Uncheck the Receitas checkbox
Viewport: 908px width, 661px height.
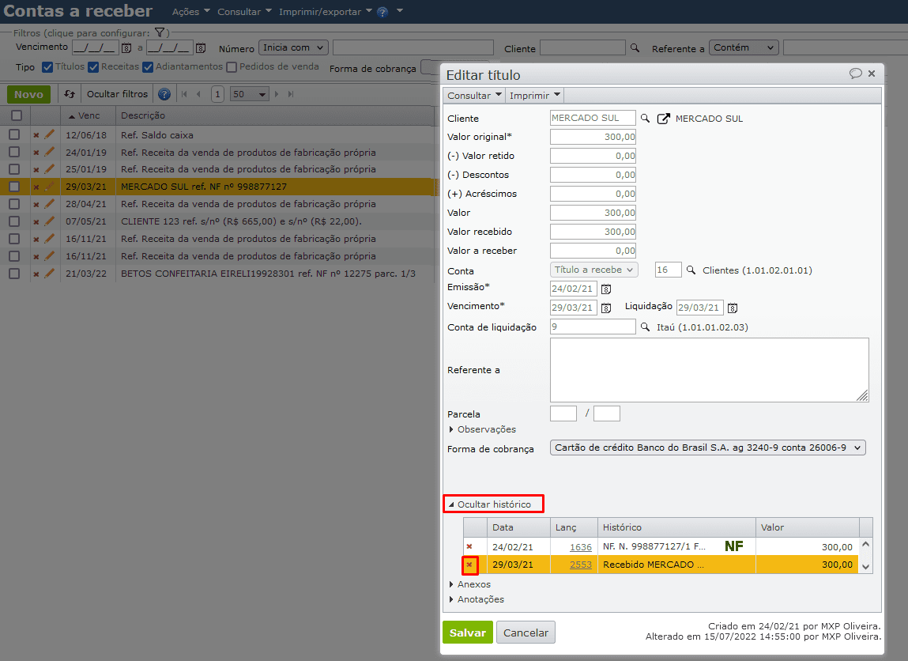(x=93, y=67)
